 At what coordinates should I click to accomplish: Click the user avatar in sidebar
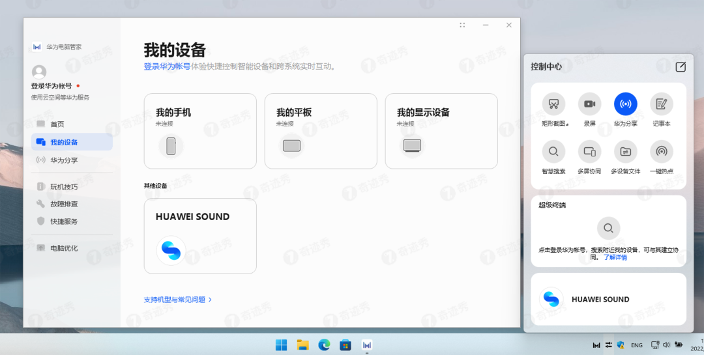[39, 72]
